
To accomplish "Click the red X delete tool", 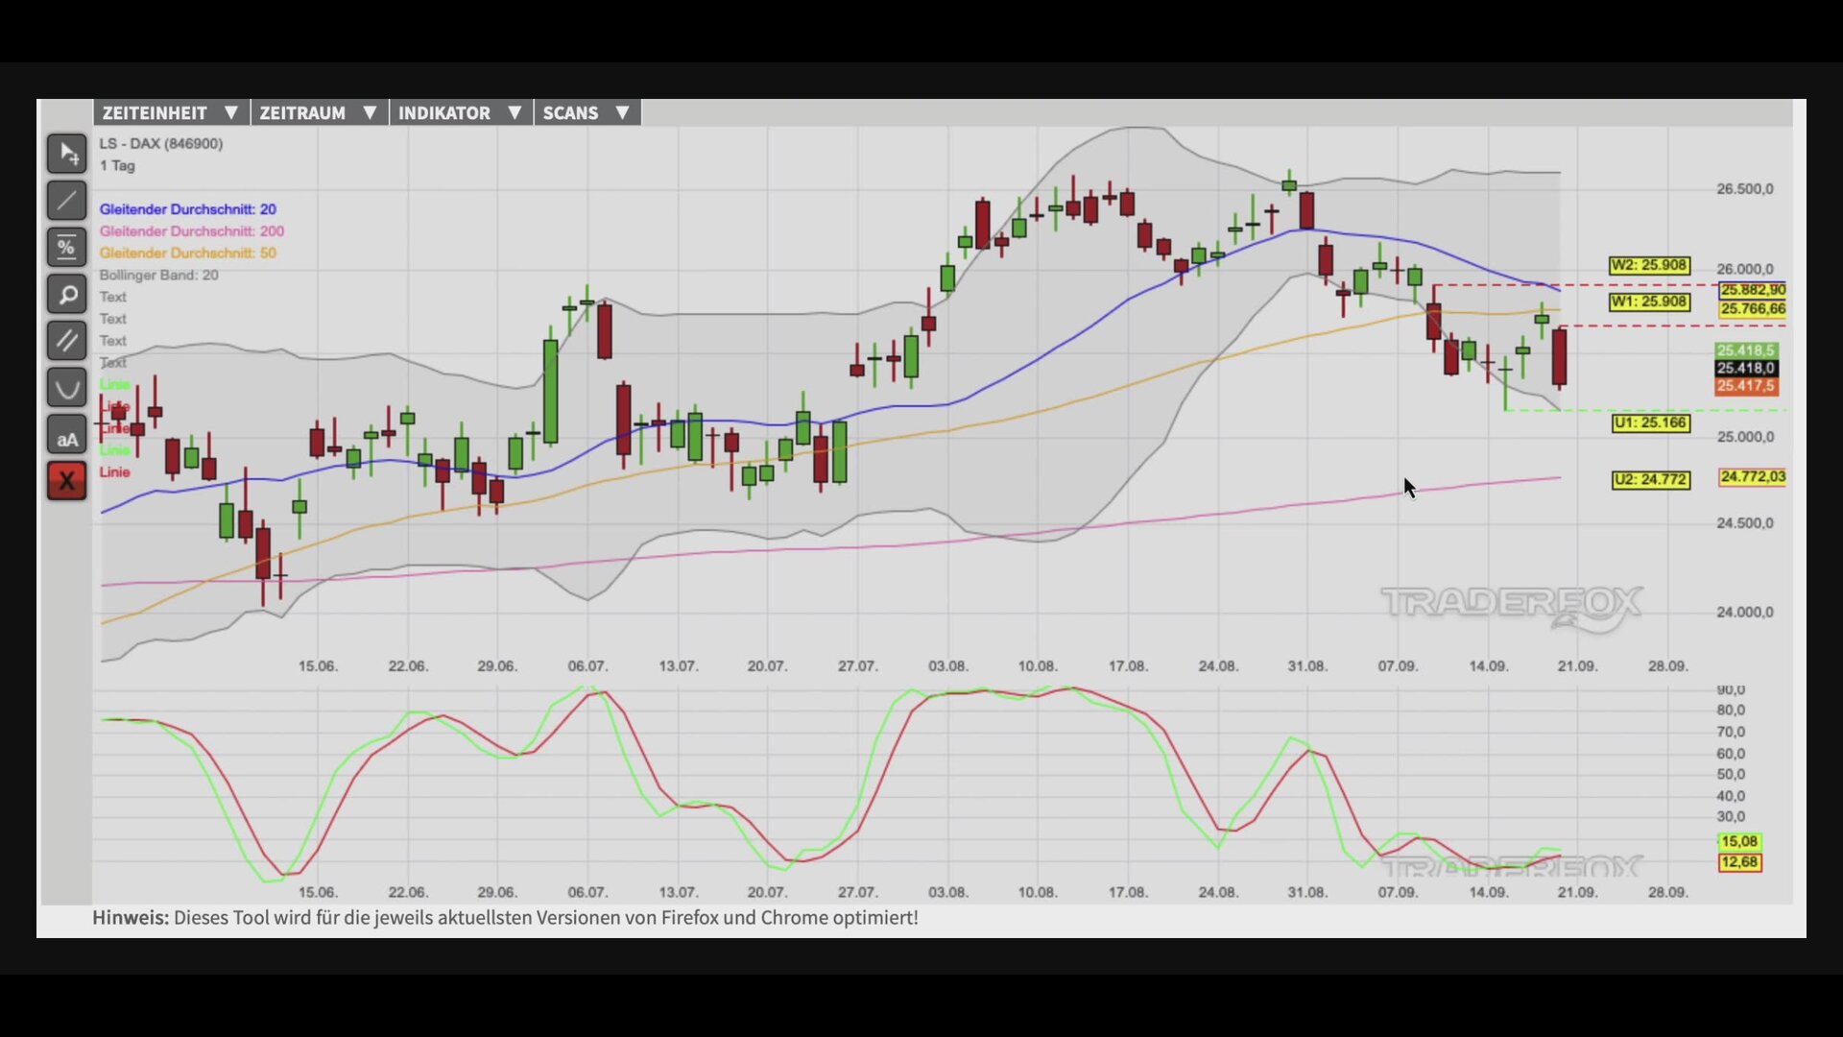I will click(67, 481).
